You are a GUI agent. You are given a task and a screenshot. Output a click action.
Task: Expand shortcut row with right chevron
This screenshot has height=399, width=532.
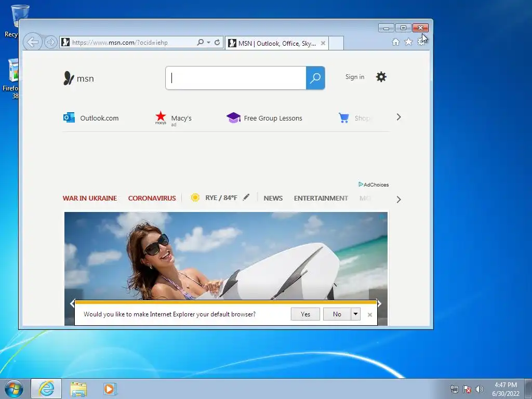point(398,117)
